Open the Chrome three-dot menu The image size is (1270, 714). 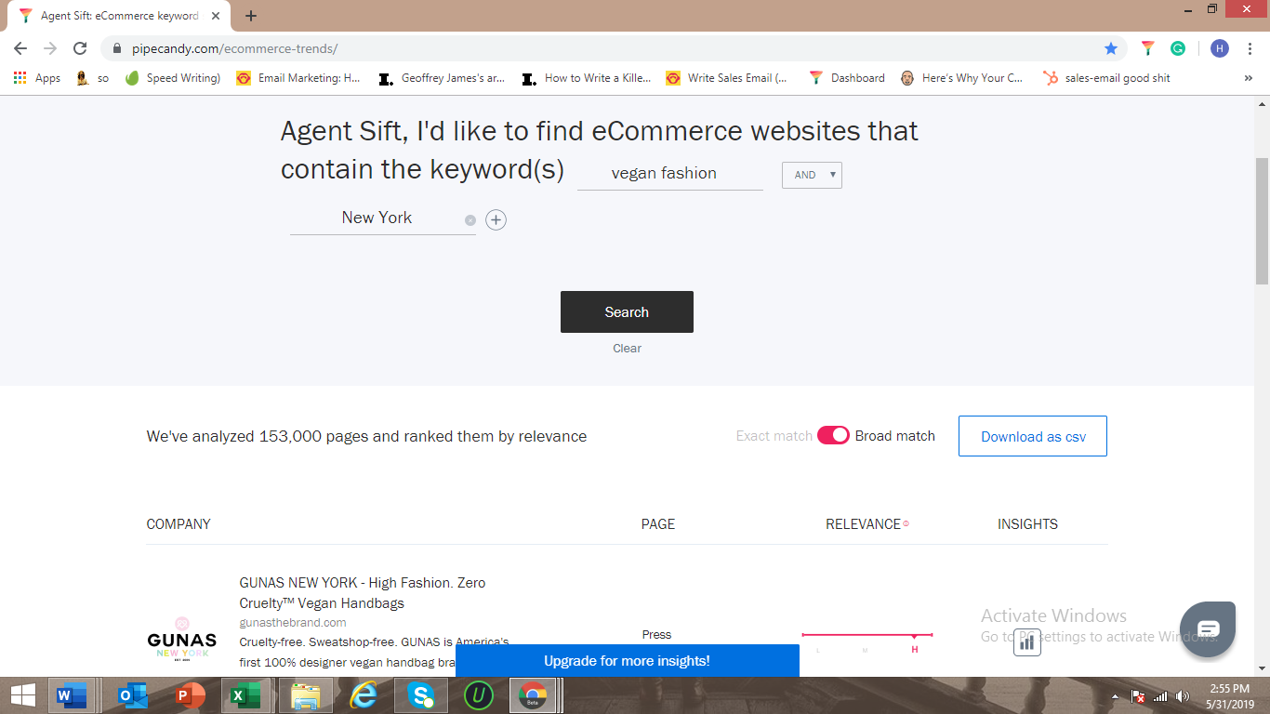(x=1250, y=48)
